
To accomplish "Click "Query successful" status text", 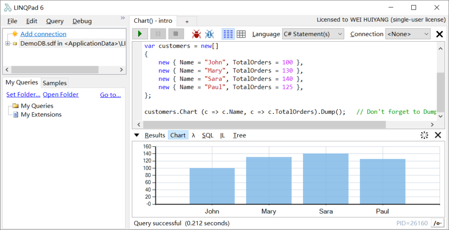I will point(157,223).
